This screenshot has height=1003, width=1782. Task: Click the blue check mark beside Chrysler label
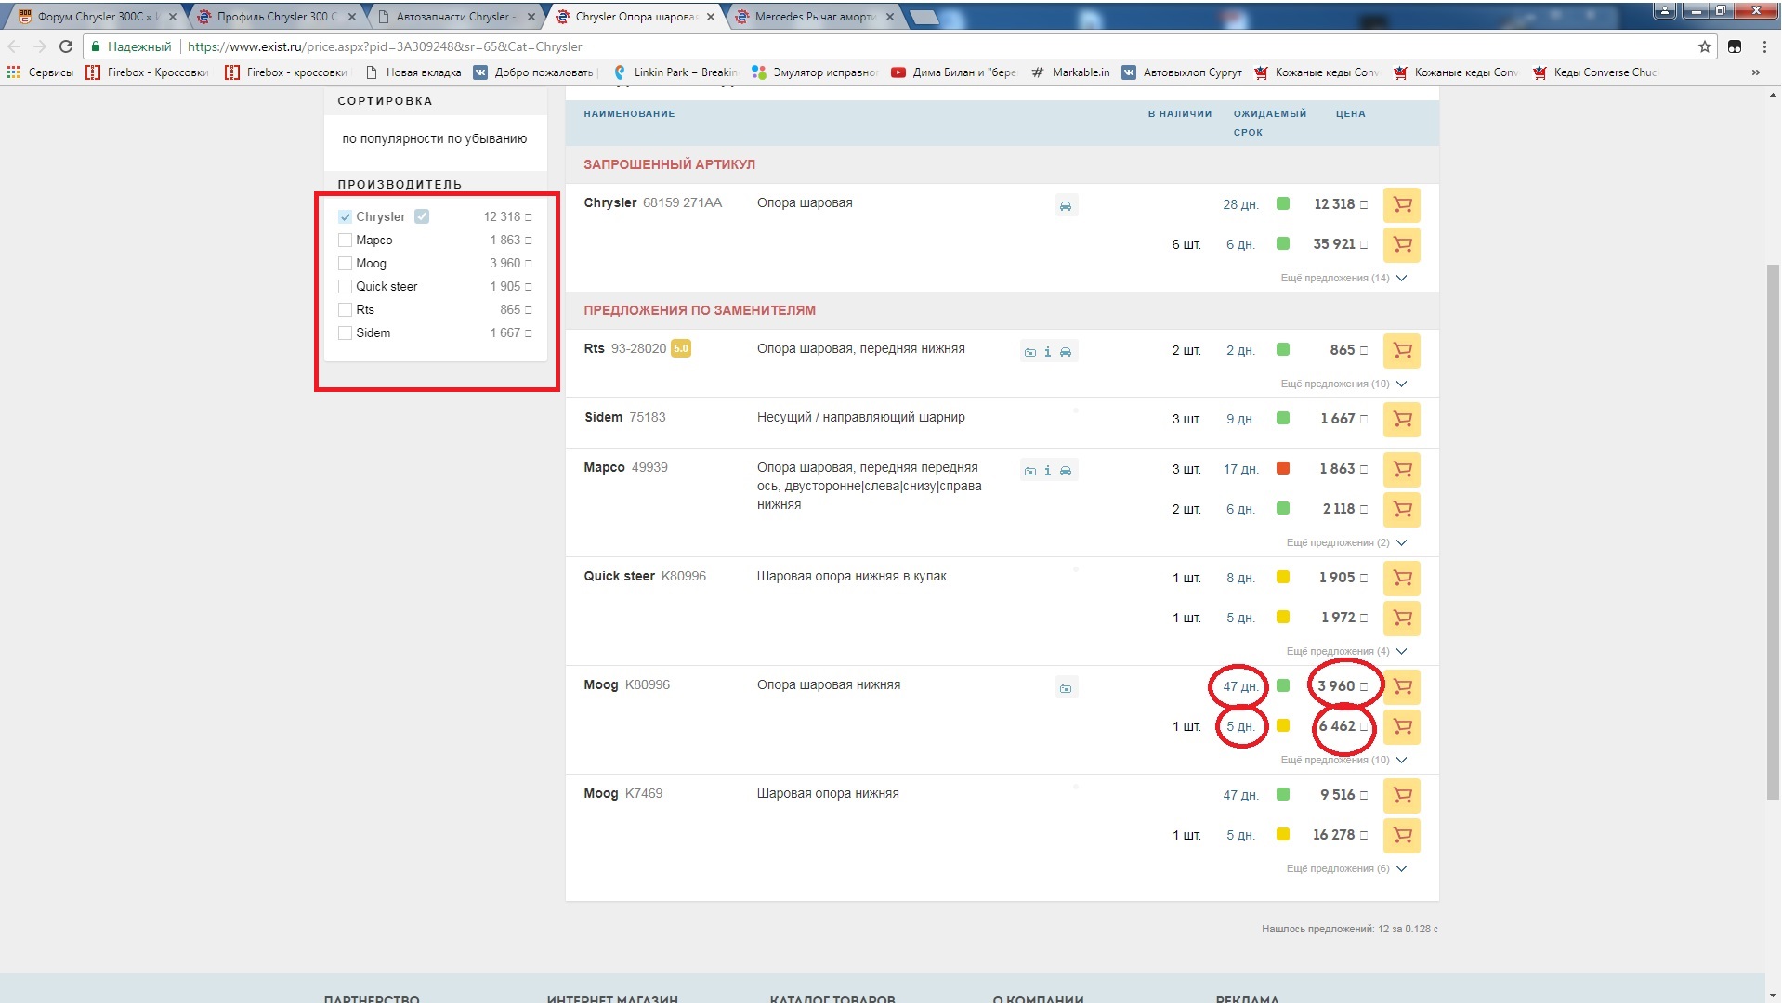(x=422, y=216)
